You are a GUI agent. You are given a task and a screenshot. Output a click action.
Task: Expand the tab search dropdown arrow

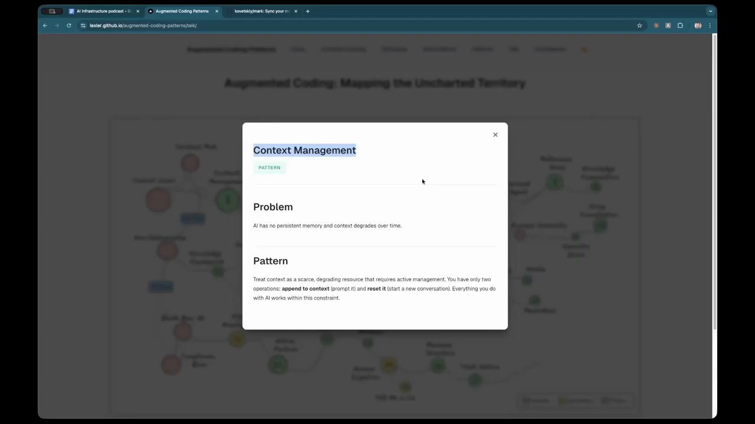[710, 11]
